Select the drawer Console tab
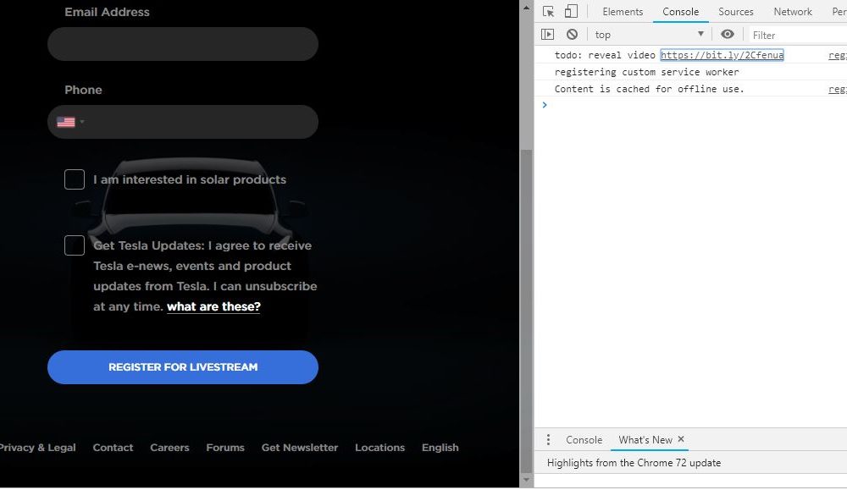847x490 pixels. click(584, 440)
